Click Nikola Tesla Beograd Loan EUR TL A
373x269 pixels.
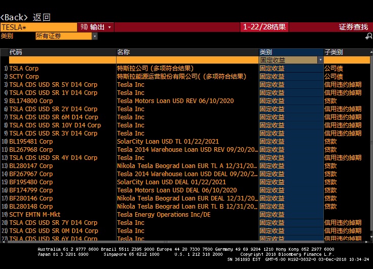[187, 165]
